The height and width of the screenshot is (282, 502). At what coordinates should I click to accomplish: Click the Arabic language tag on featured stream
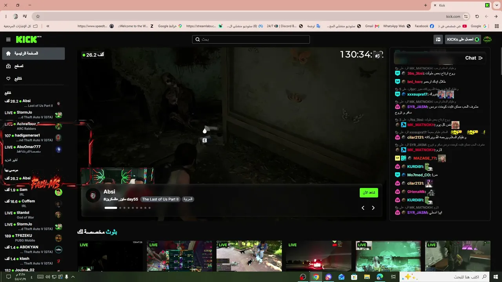188,199
